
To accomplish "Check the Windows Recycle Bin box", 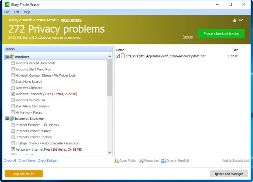I will [x=13, y=100].
